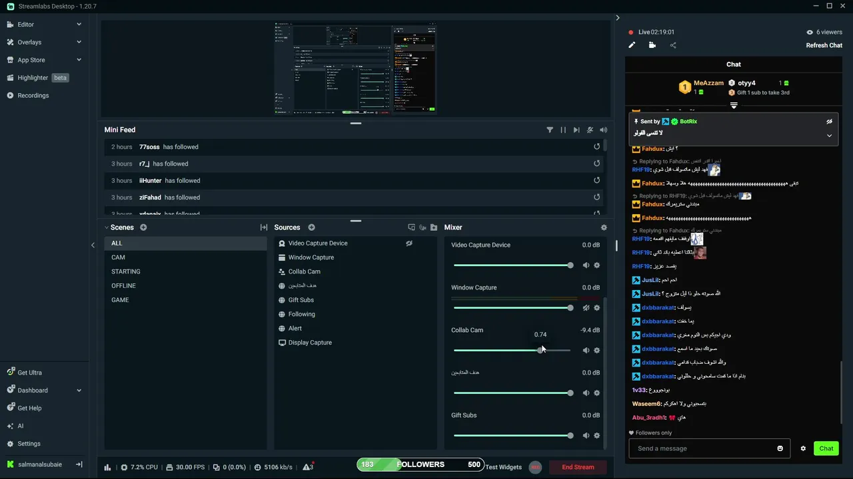
Task: Skip the current alert in Mini Feed
Action: tap(576, 130)
